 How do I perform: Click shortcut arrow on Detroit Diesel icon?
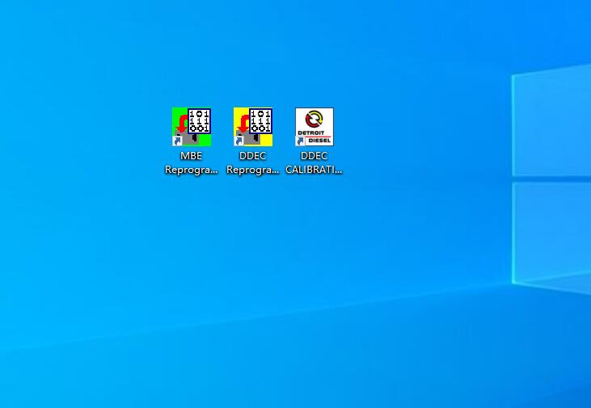tap(300, 141)
